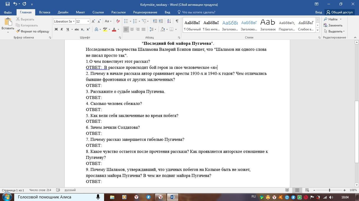359x201 pixels.
Task: Zoom out with the minus button
Action: point(314,190)
